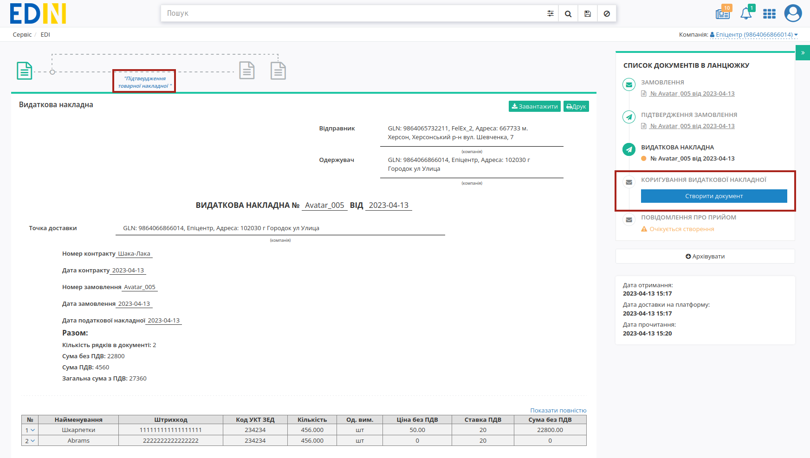Open Підтвердження товарної накладної chain label
Viewport: 810px width, 458px height.
click(144, 82)
